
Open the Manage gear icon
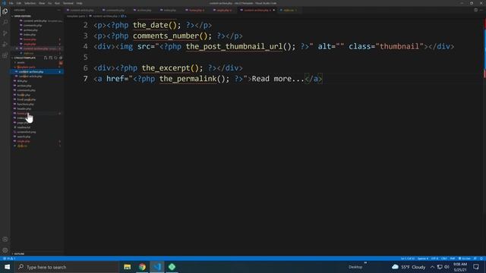click(x=5, y=250)
